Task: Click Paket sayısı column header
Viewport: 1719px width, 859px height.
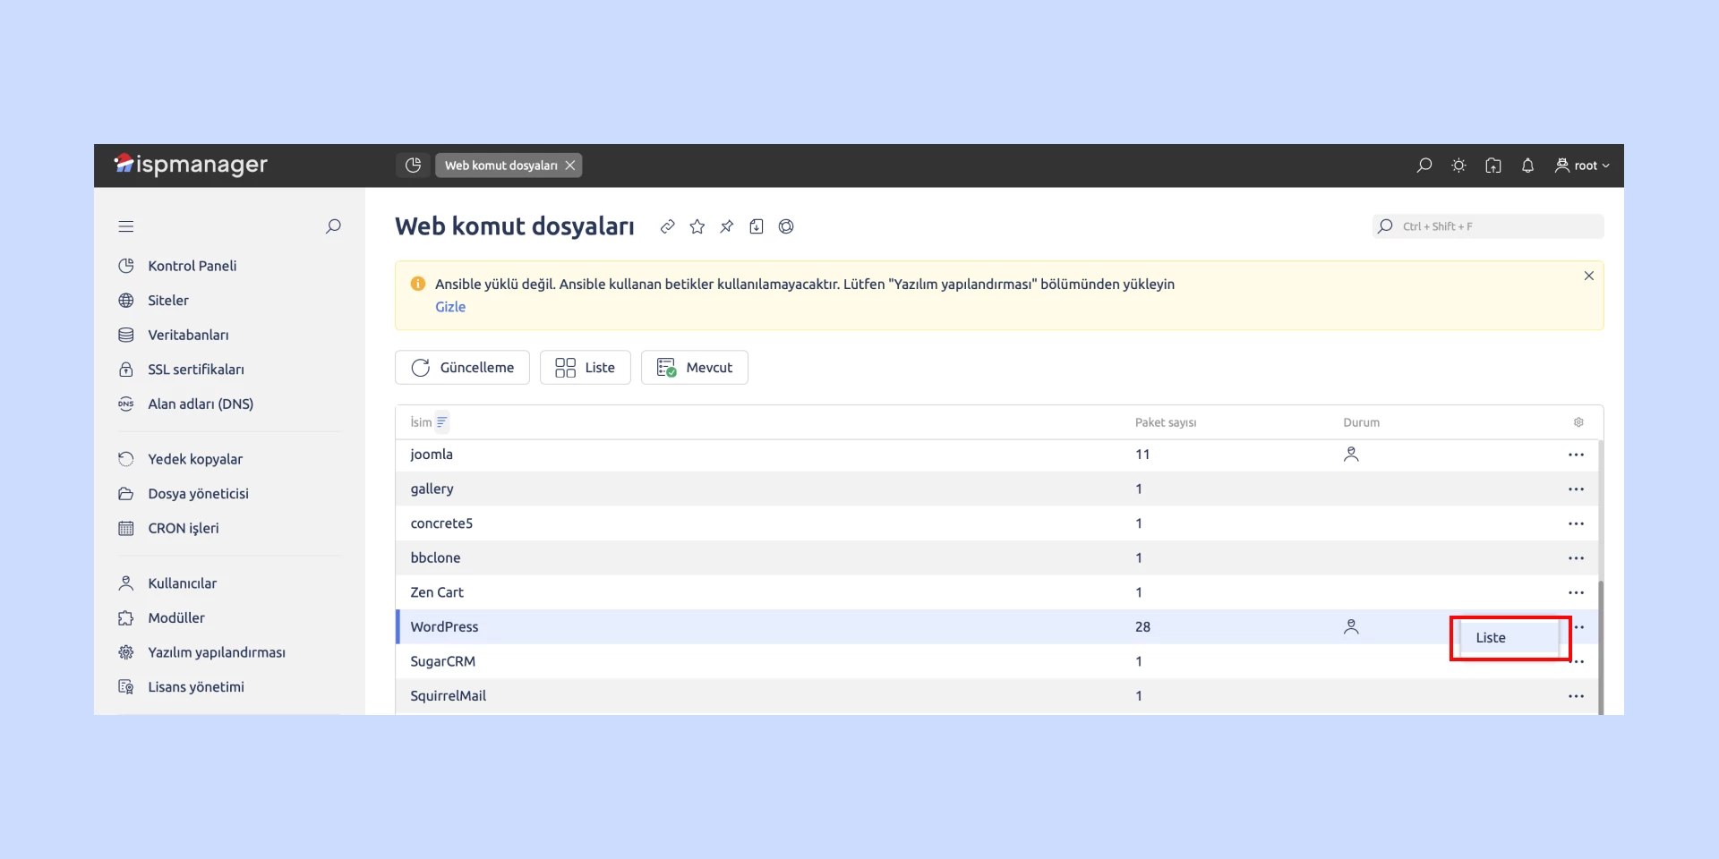Action: coord(1166,422)
